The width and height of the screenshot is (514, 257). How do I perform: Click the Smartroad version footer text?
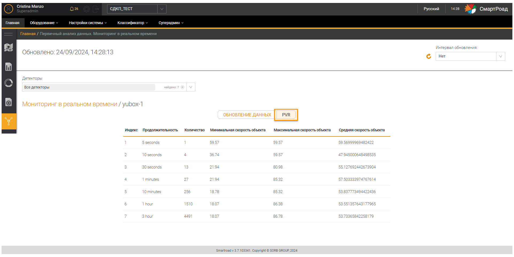tap(257, 251)
